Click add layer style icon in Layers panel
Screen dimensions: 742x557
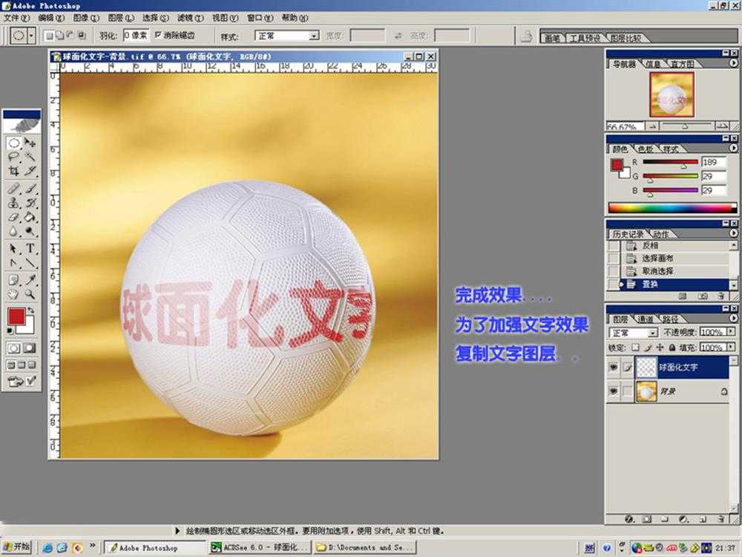click(x=629, y=519)
